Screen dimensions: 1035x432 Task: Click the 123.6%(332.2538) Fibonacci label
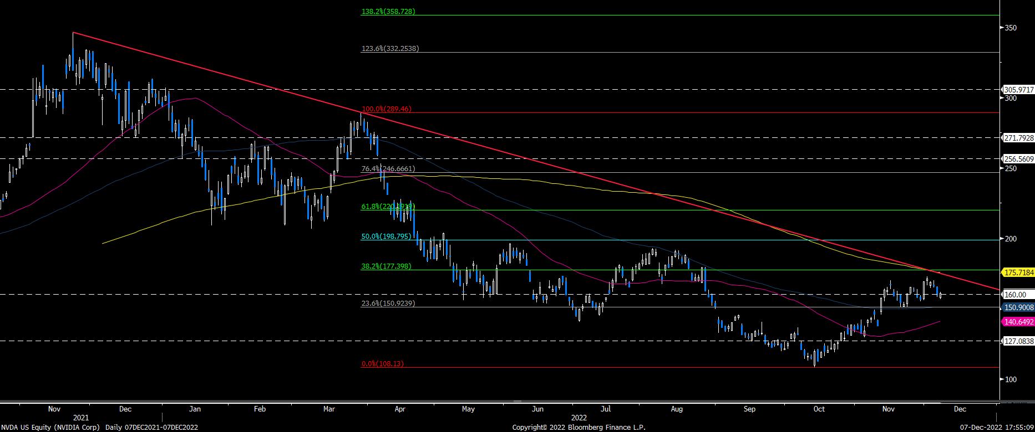pos(390,49)
